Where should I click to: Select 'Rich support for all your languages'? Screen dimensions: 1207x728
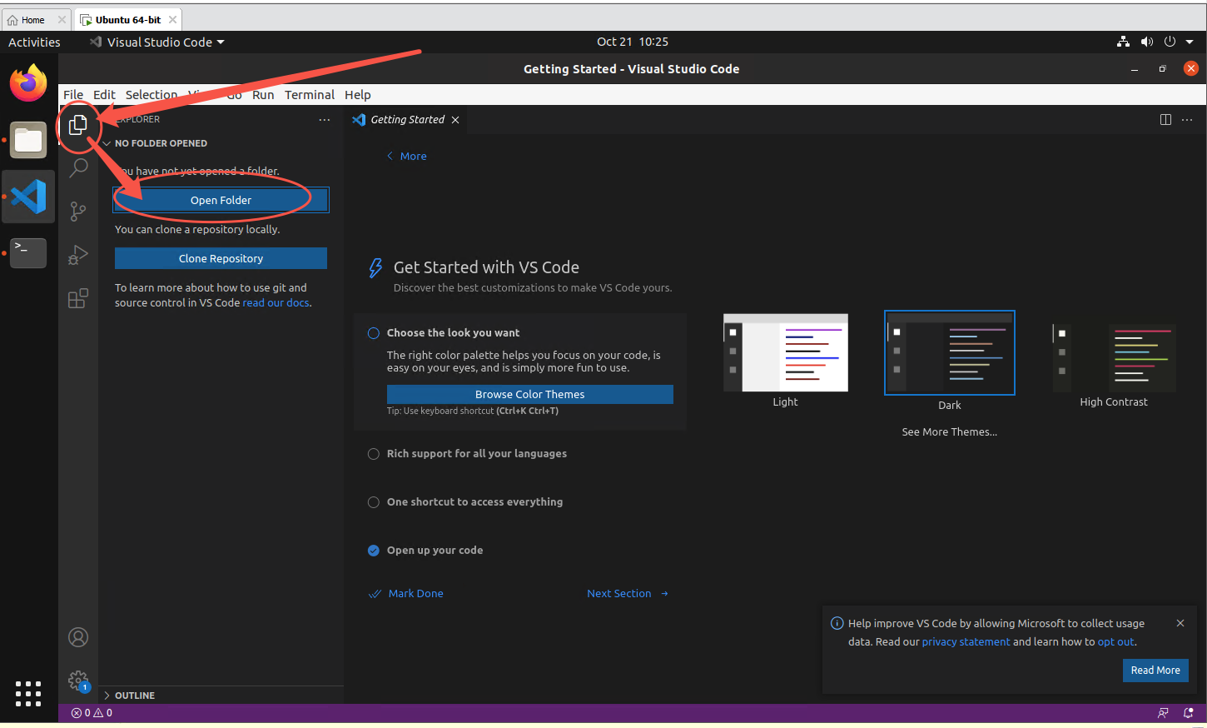click(476, 454)
